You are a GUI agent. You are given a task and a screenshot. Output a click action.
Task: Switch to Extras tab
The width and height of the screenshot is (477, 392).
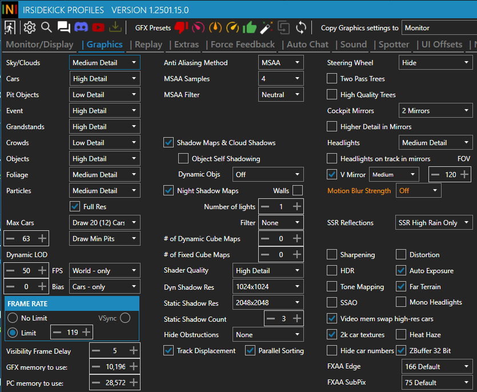pyautogui.click(x=186, y=45)
